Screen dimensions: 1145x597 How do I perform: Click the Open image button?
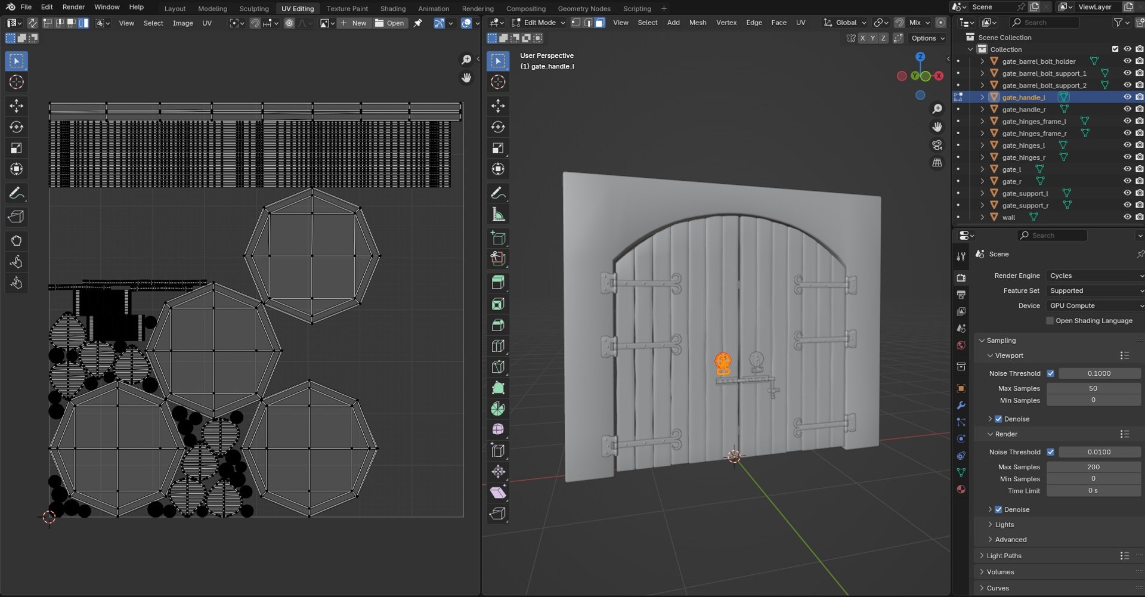(x=390, y=23)
